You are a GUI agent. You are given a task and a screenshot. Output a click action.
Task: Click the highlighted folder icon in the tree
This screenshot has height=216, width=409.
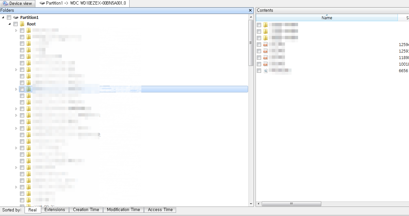(29, 89)
